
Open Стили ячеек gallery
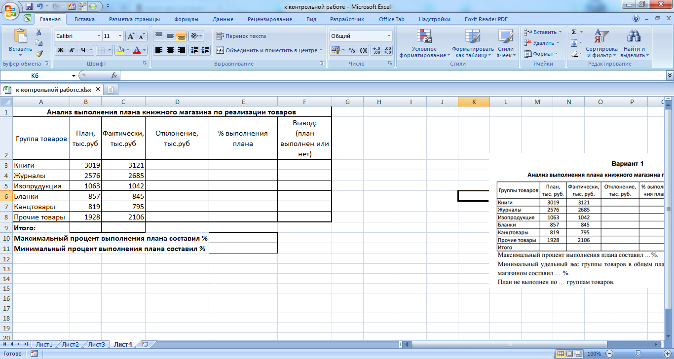pos(506,43)
